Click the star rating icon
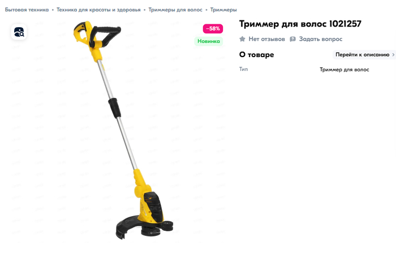 pyautogui.click(x=242, y=39)
